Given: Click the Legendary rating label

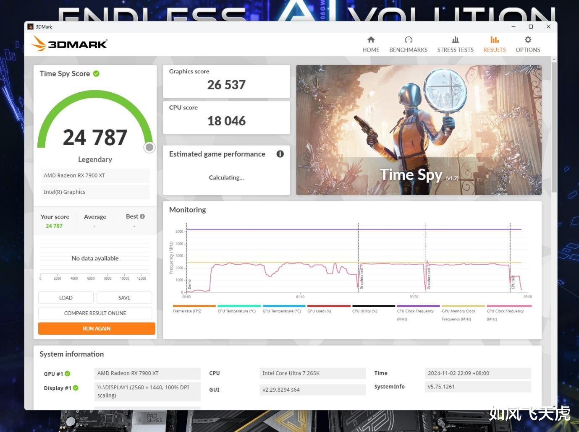Looking at the screenshot, I should click(x=95, y=159).
